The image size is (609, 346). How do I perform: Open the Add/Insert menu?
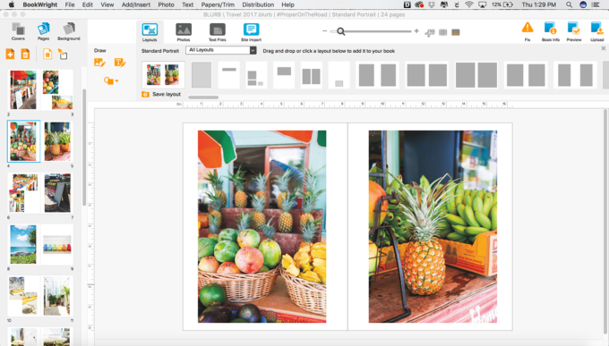click(136, 4)
